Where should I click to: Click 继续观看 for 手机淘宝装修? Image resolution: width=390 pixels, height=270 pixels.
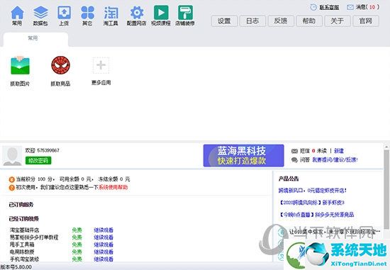coord(104,259)
